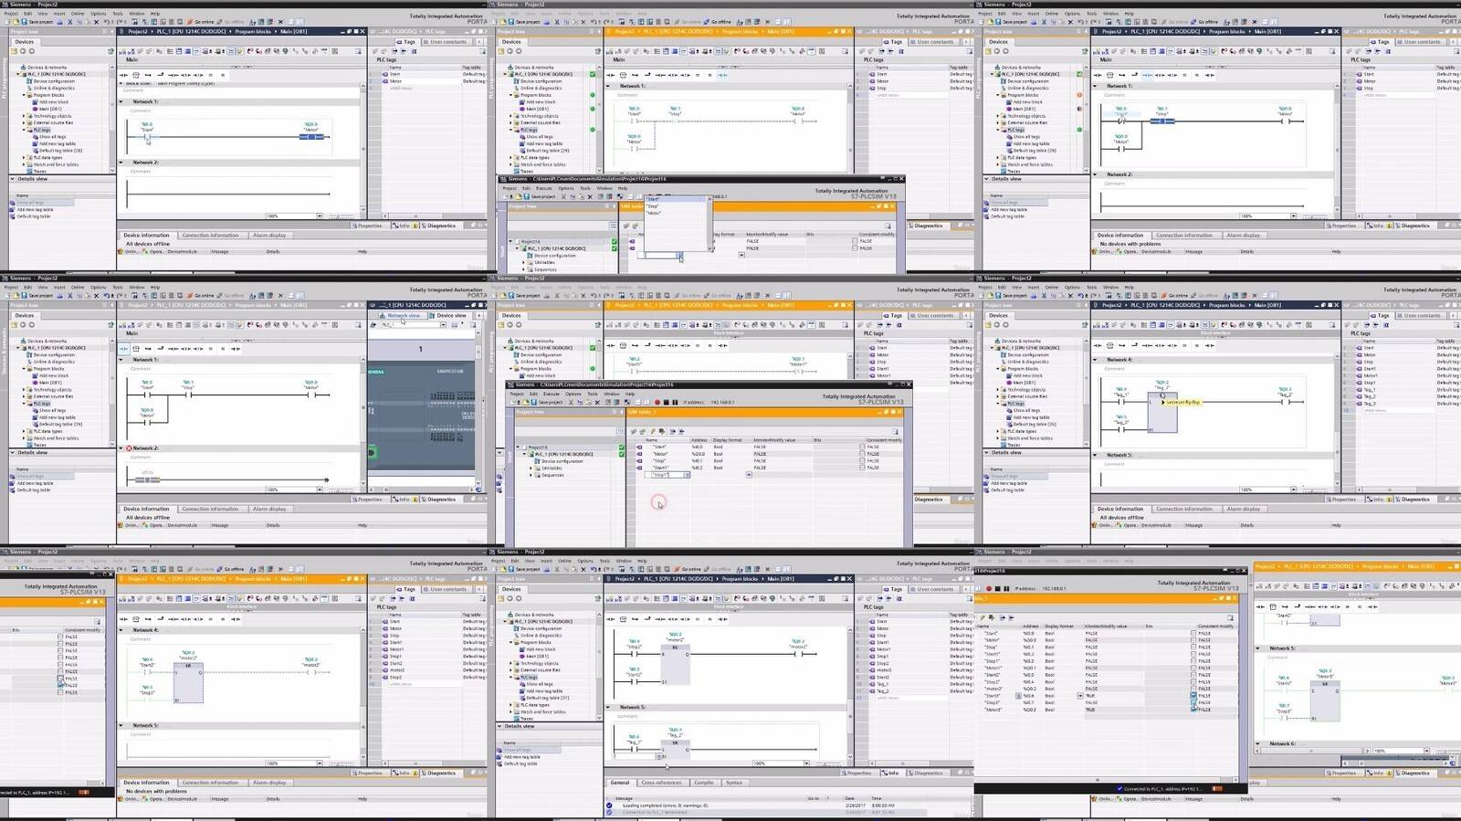1461x821 pixels.
Task: Click red record button in bottom-right PLCSIM toolbar
Action: coord(989,588)
